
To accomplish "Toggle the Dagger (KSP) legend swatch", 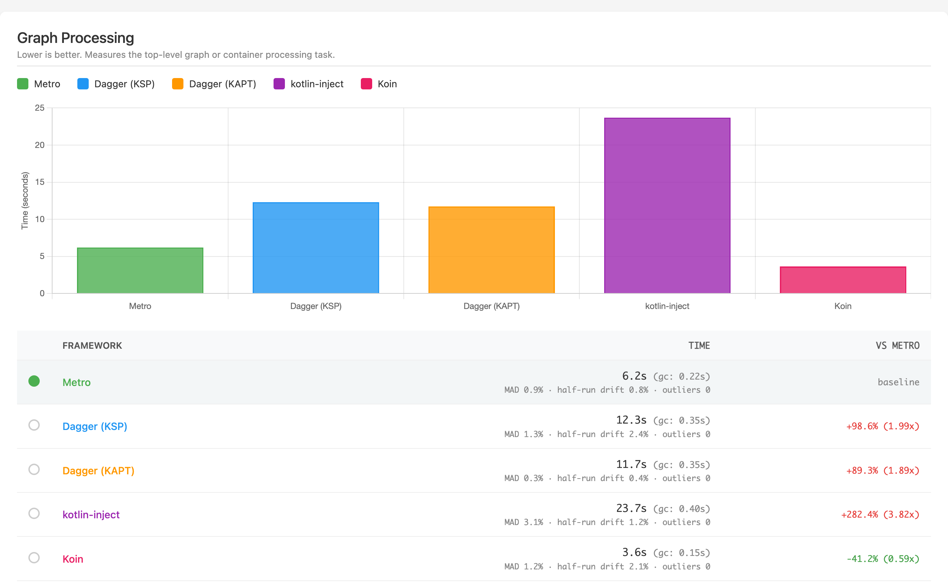I will (x=83, y=84).
